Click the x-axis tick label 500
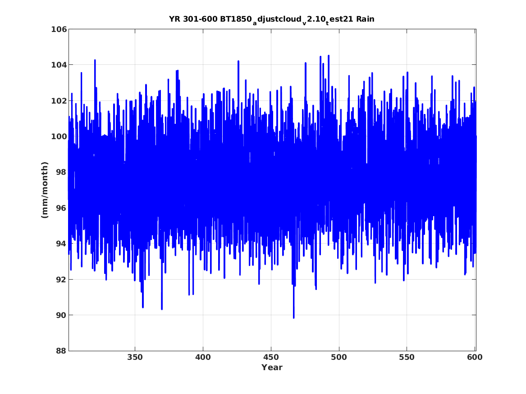This screenshot has width=526, height=394. tap(339, 358)
